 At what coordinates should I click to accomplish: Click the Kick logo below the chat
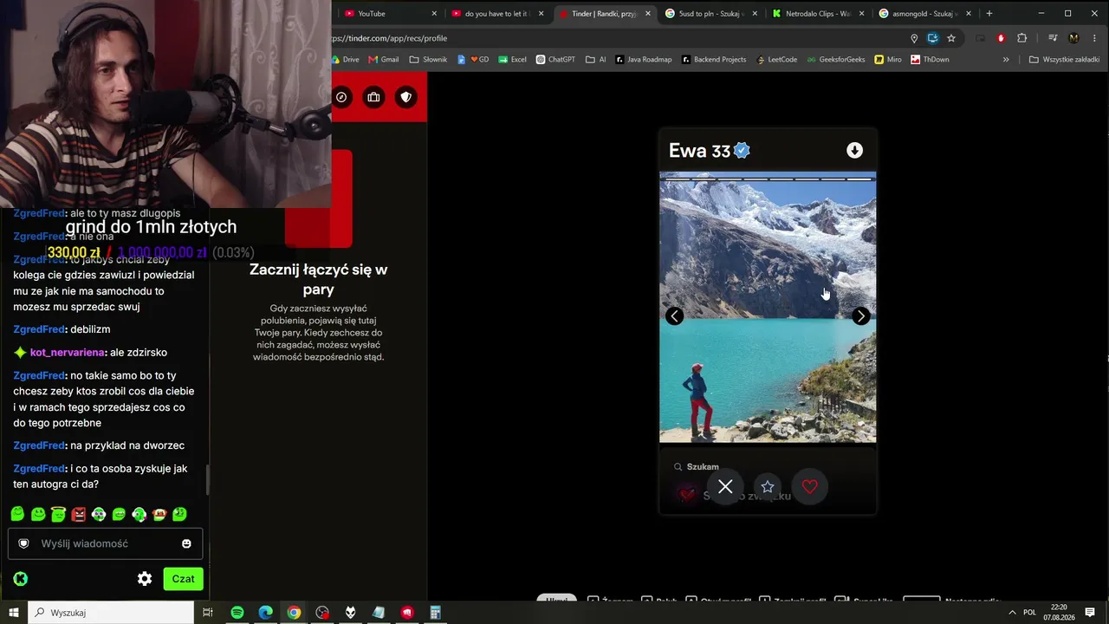pyautogui.click(x=21, y=579)
